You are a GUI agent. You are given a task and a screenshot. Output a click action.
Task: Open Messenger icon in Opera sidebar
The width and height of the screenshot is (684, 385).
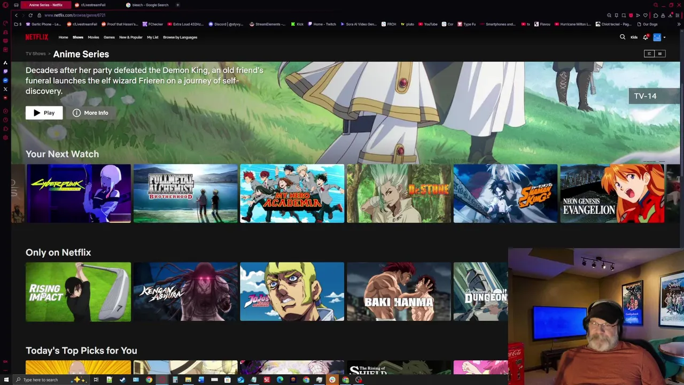5,80
